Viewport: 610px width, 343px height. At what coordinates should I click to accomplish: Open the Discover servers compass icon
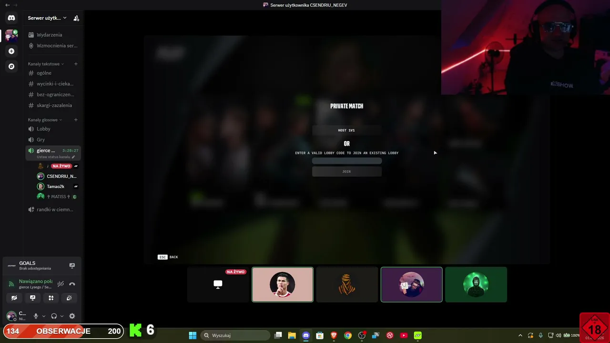pyautogui.click(x=11, y=66)
